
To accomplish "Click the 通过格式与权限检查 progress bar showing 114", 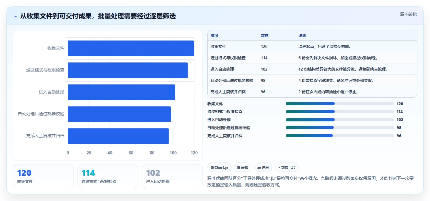I will pos(340,112).
